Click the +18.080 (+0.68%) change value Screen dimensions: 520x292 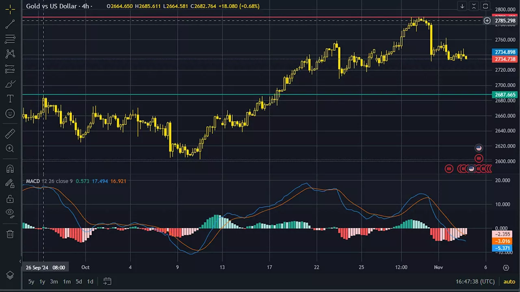tap(239, 6)
